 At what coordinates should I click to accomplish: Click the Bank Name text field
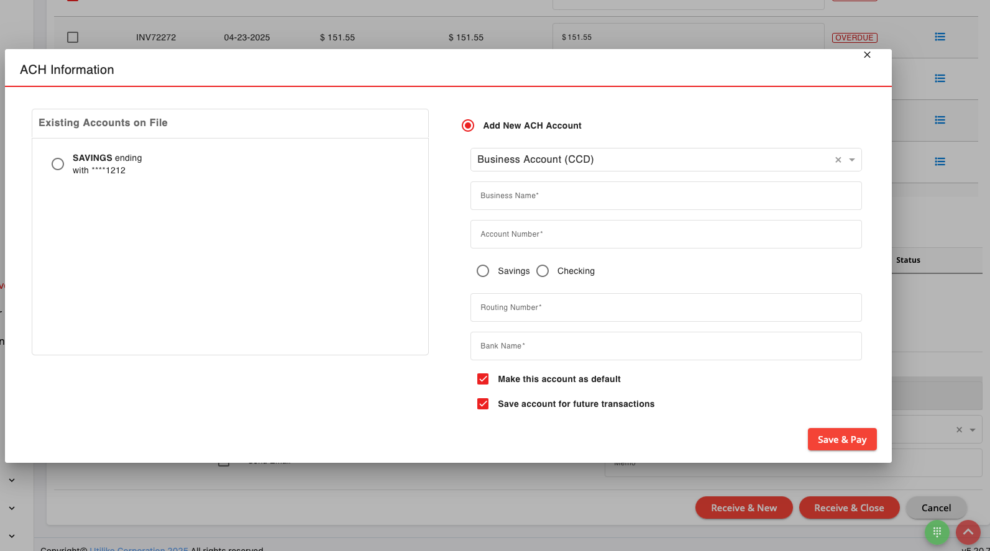click(666, 346)
